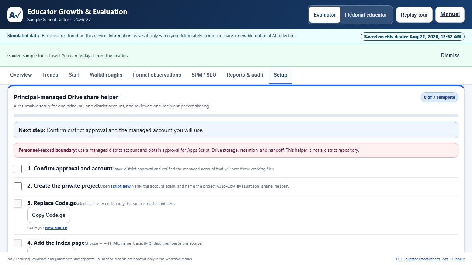Click the Next step notice

click(x=236, y=130)
